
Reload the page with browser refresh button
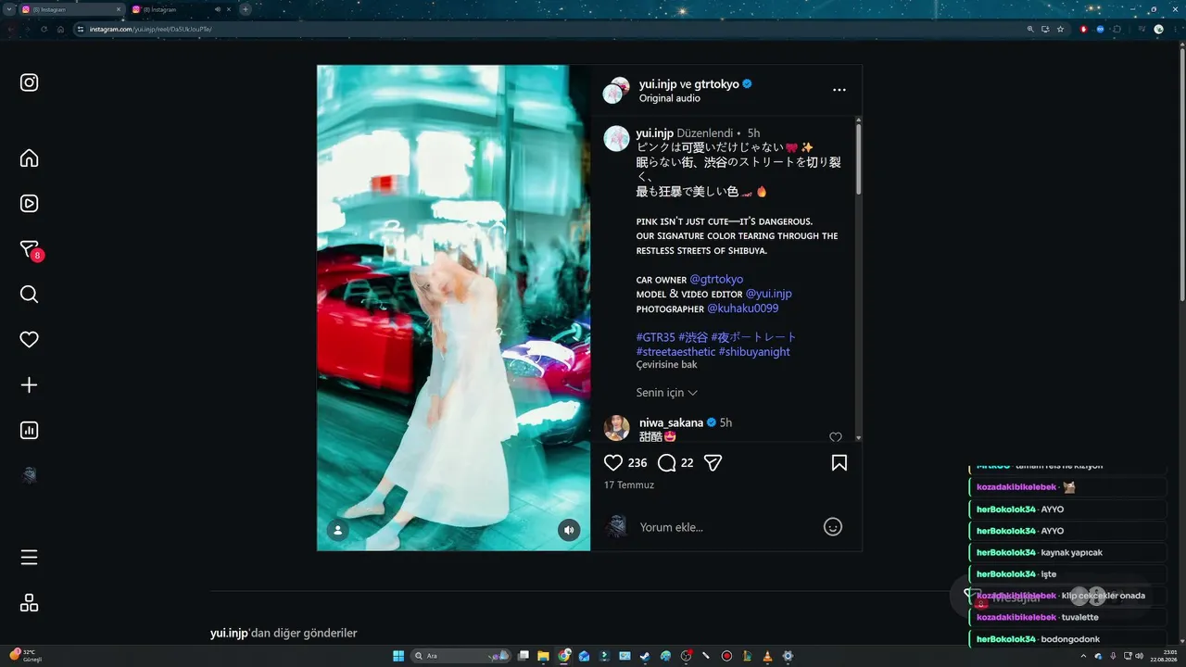point(44,29)
